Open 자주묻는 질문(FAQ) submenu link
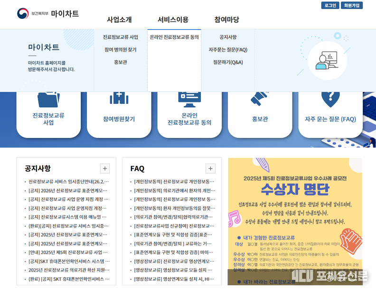 228,50
